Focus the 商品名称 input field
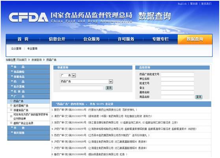The width and height of the screenshot is (220, 158). (177, 97)
